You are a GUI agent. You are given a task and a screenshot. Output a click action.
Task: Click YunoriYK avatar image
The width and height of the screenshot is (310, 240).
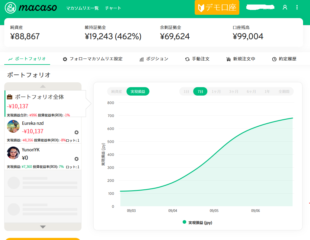pyautogui.click(x=13, y=153)
